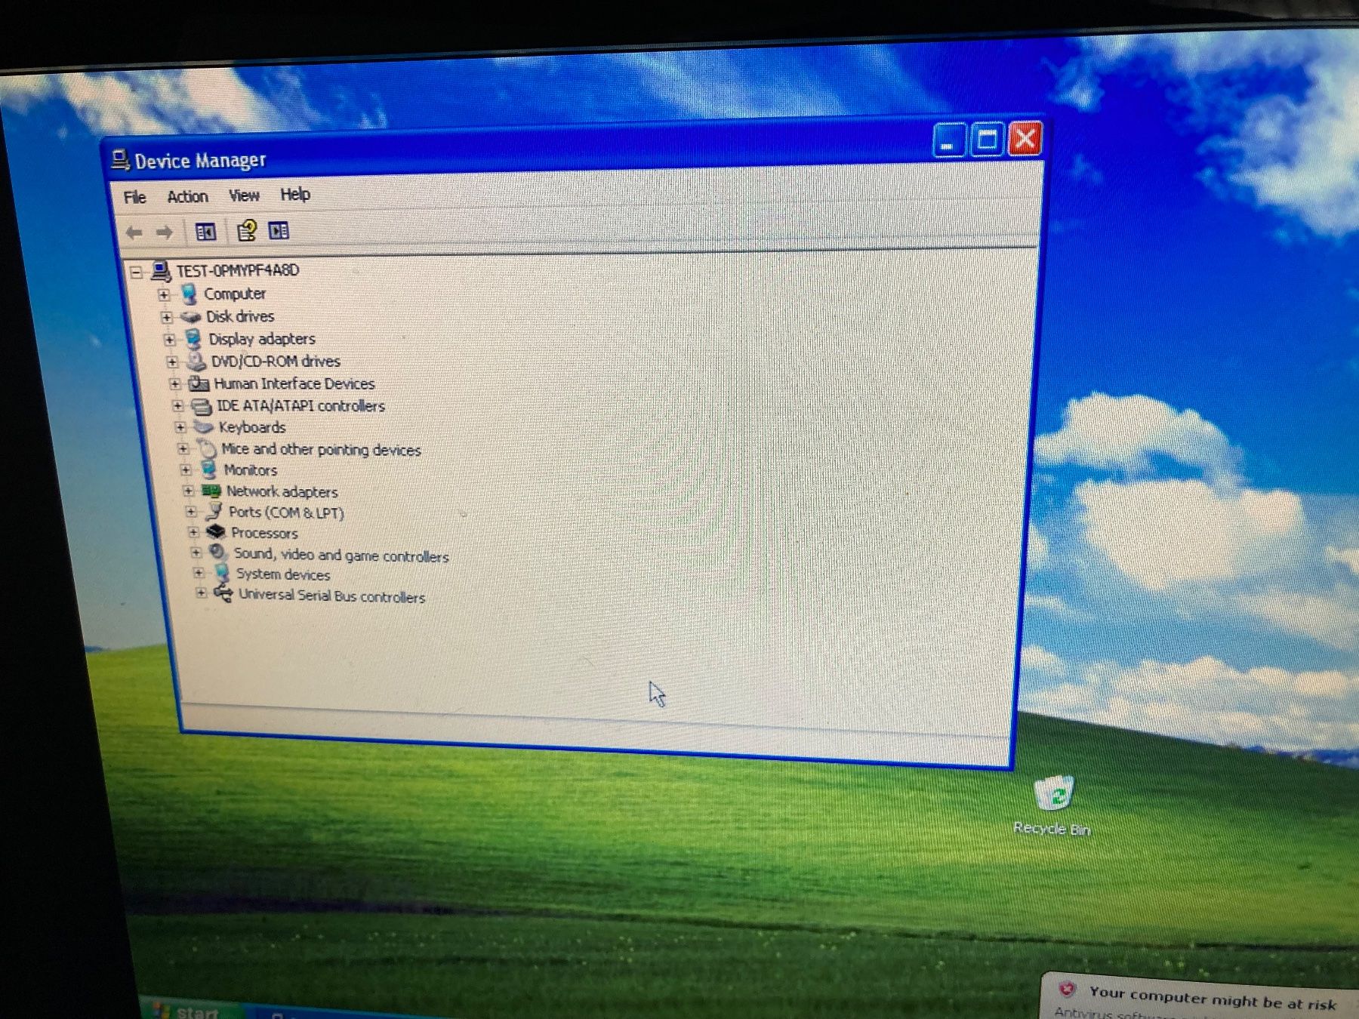Click the Forward arrow toolbar icon
This screenshot has width=1359, height=1019.
click(x=164, y=232)
